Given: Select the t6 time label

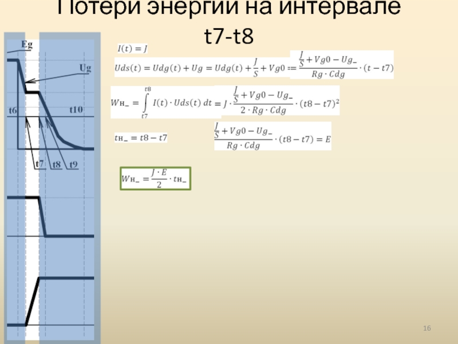Looking at the screenshot, I should 13,110.
